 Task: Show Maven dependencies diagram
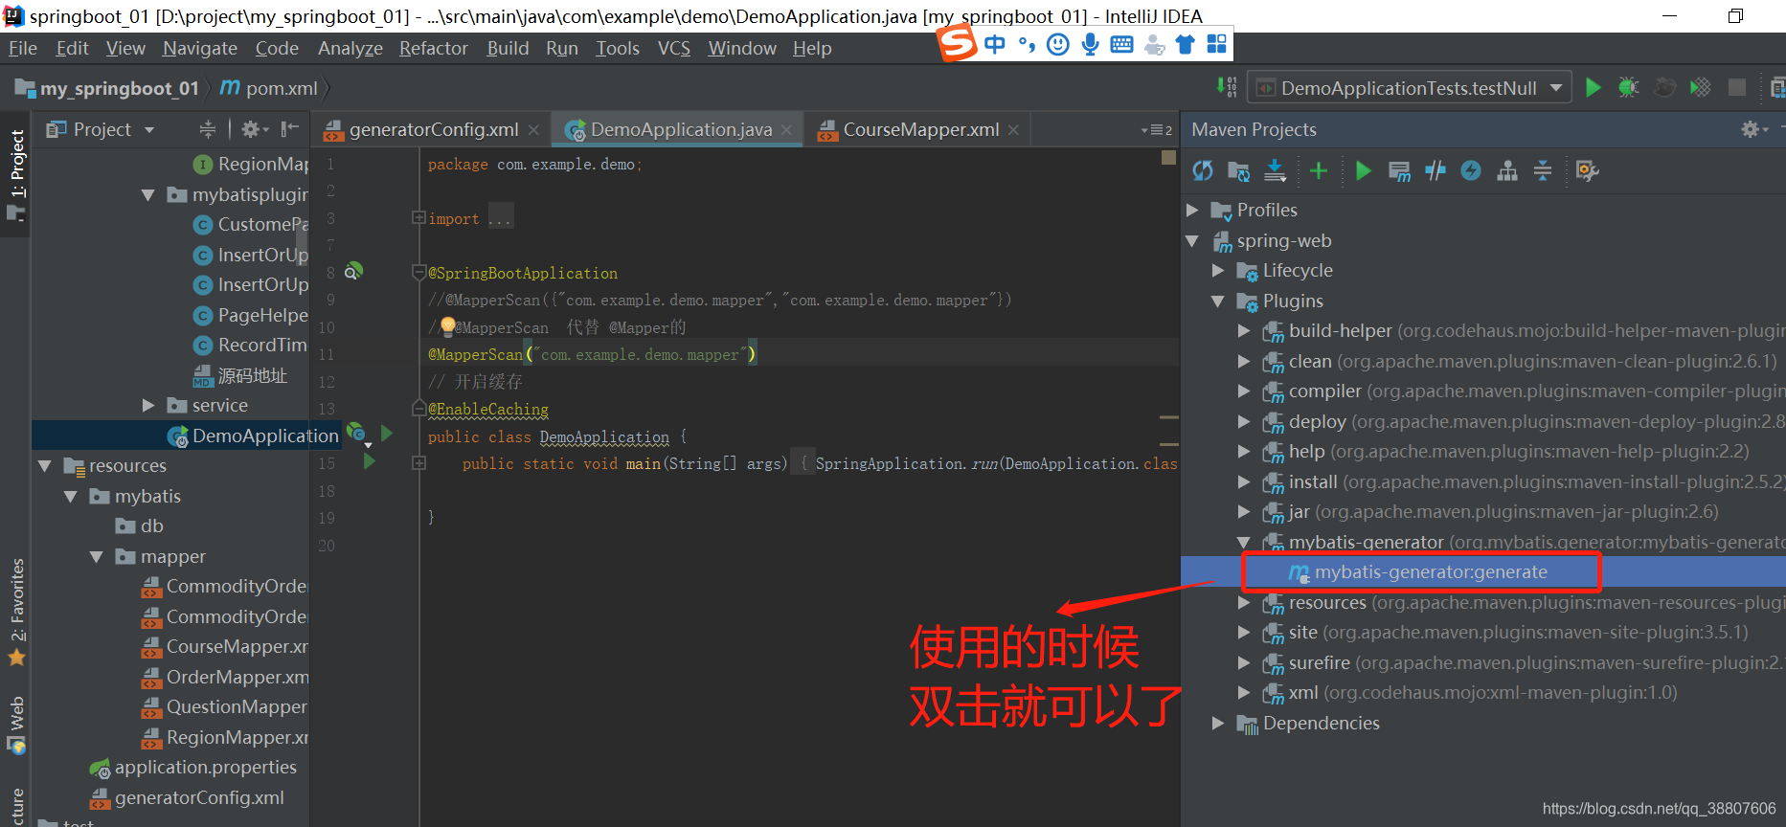point(1507,170)
